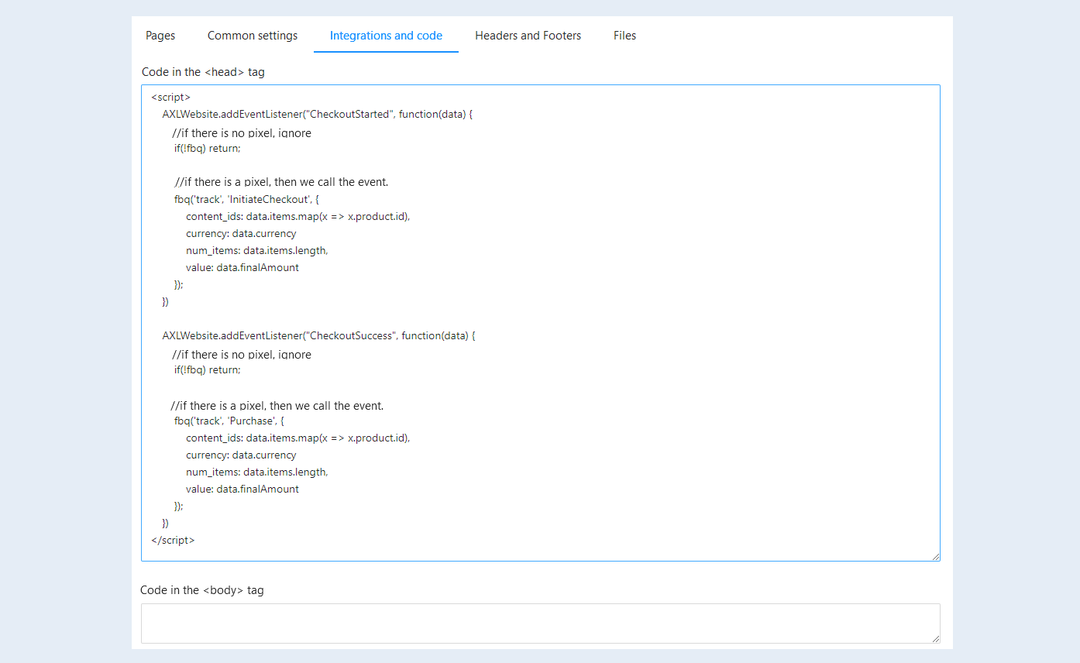
Task: Click 'value: data.finalAmount' in the InitiateCheckout block
Action: (242, 267)
